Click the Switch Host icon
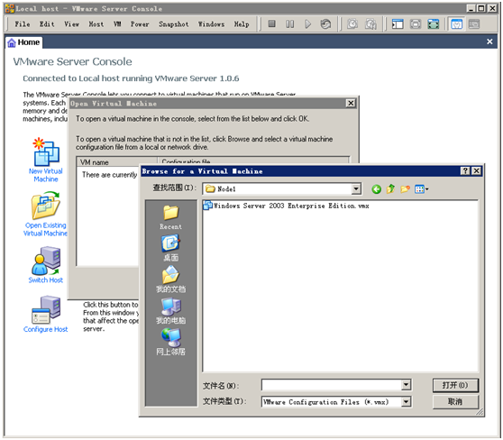The width and height of the screenshot is (503, 440). 46,261
